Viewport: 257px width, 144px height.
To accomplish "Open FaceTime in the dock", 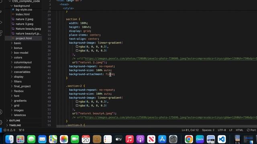I will point(75,139).
